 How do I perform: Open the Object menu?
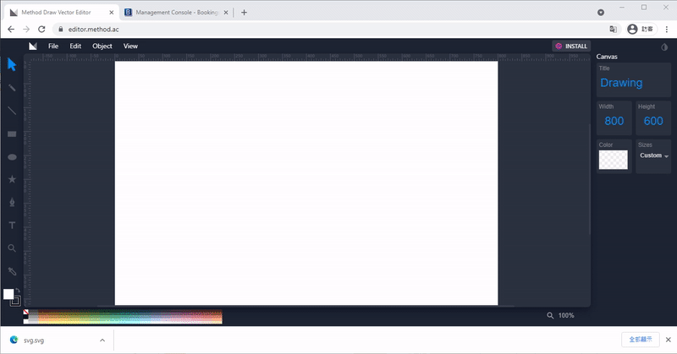(102, 46)
